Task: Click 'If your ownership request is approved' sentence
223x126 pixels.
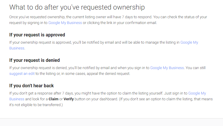Action: point(40,42)
